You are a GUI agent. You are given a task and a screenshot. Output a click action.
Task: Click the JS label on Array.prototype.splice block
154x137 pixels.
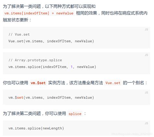146,55
